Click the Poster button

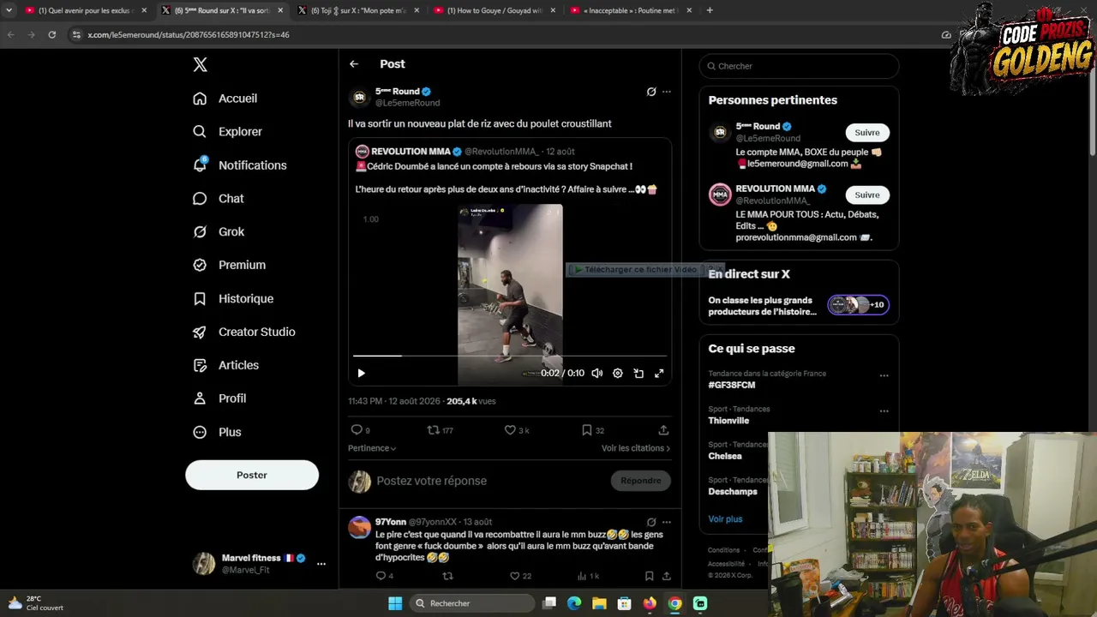(x=252, y=475)
